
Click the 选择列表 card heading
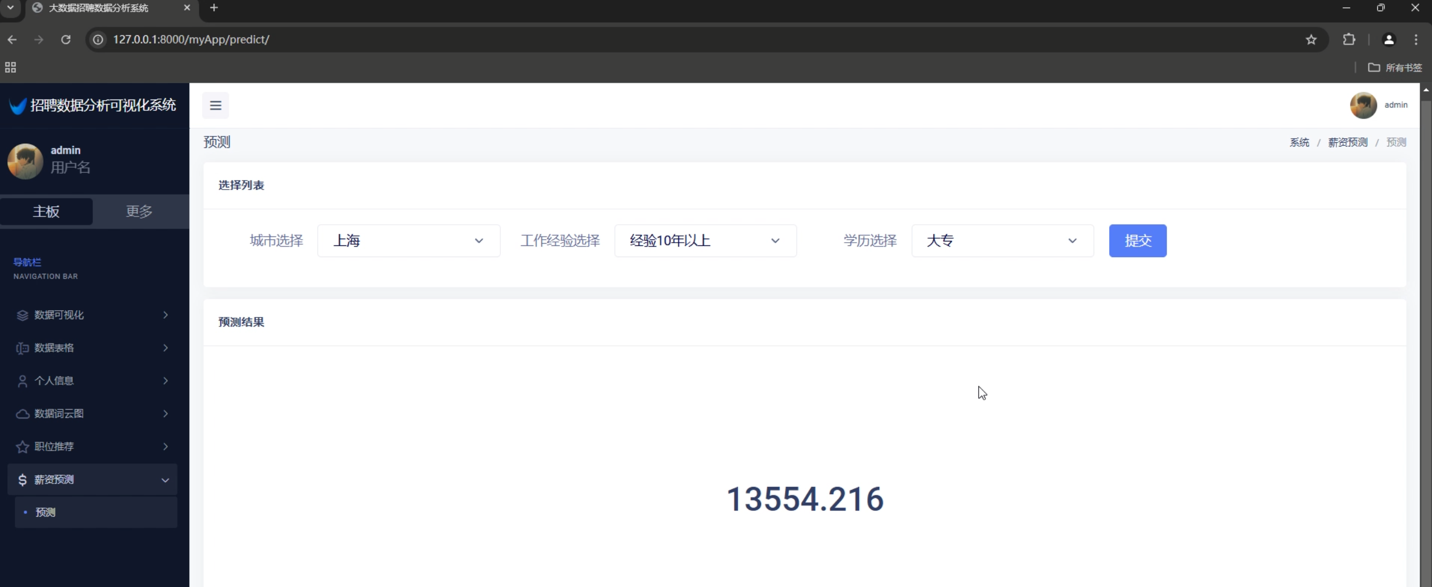241,186
